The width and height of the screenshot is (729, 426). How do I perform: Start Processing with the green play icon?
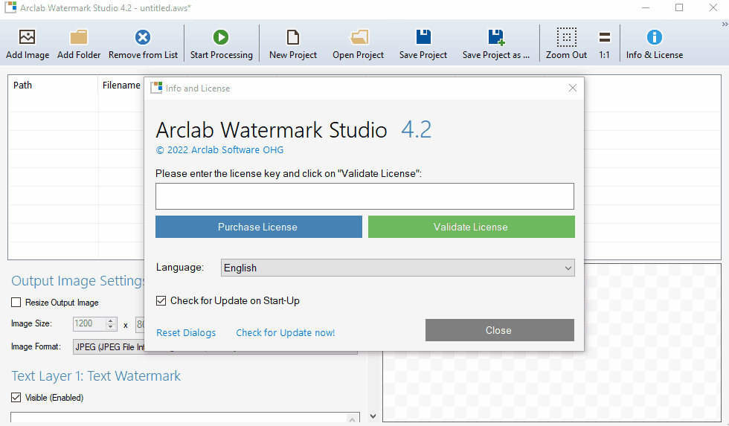tap(221, 37)
